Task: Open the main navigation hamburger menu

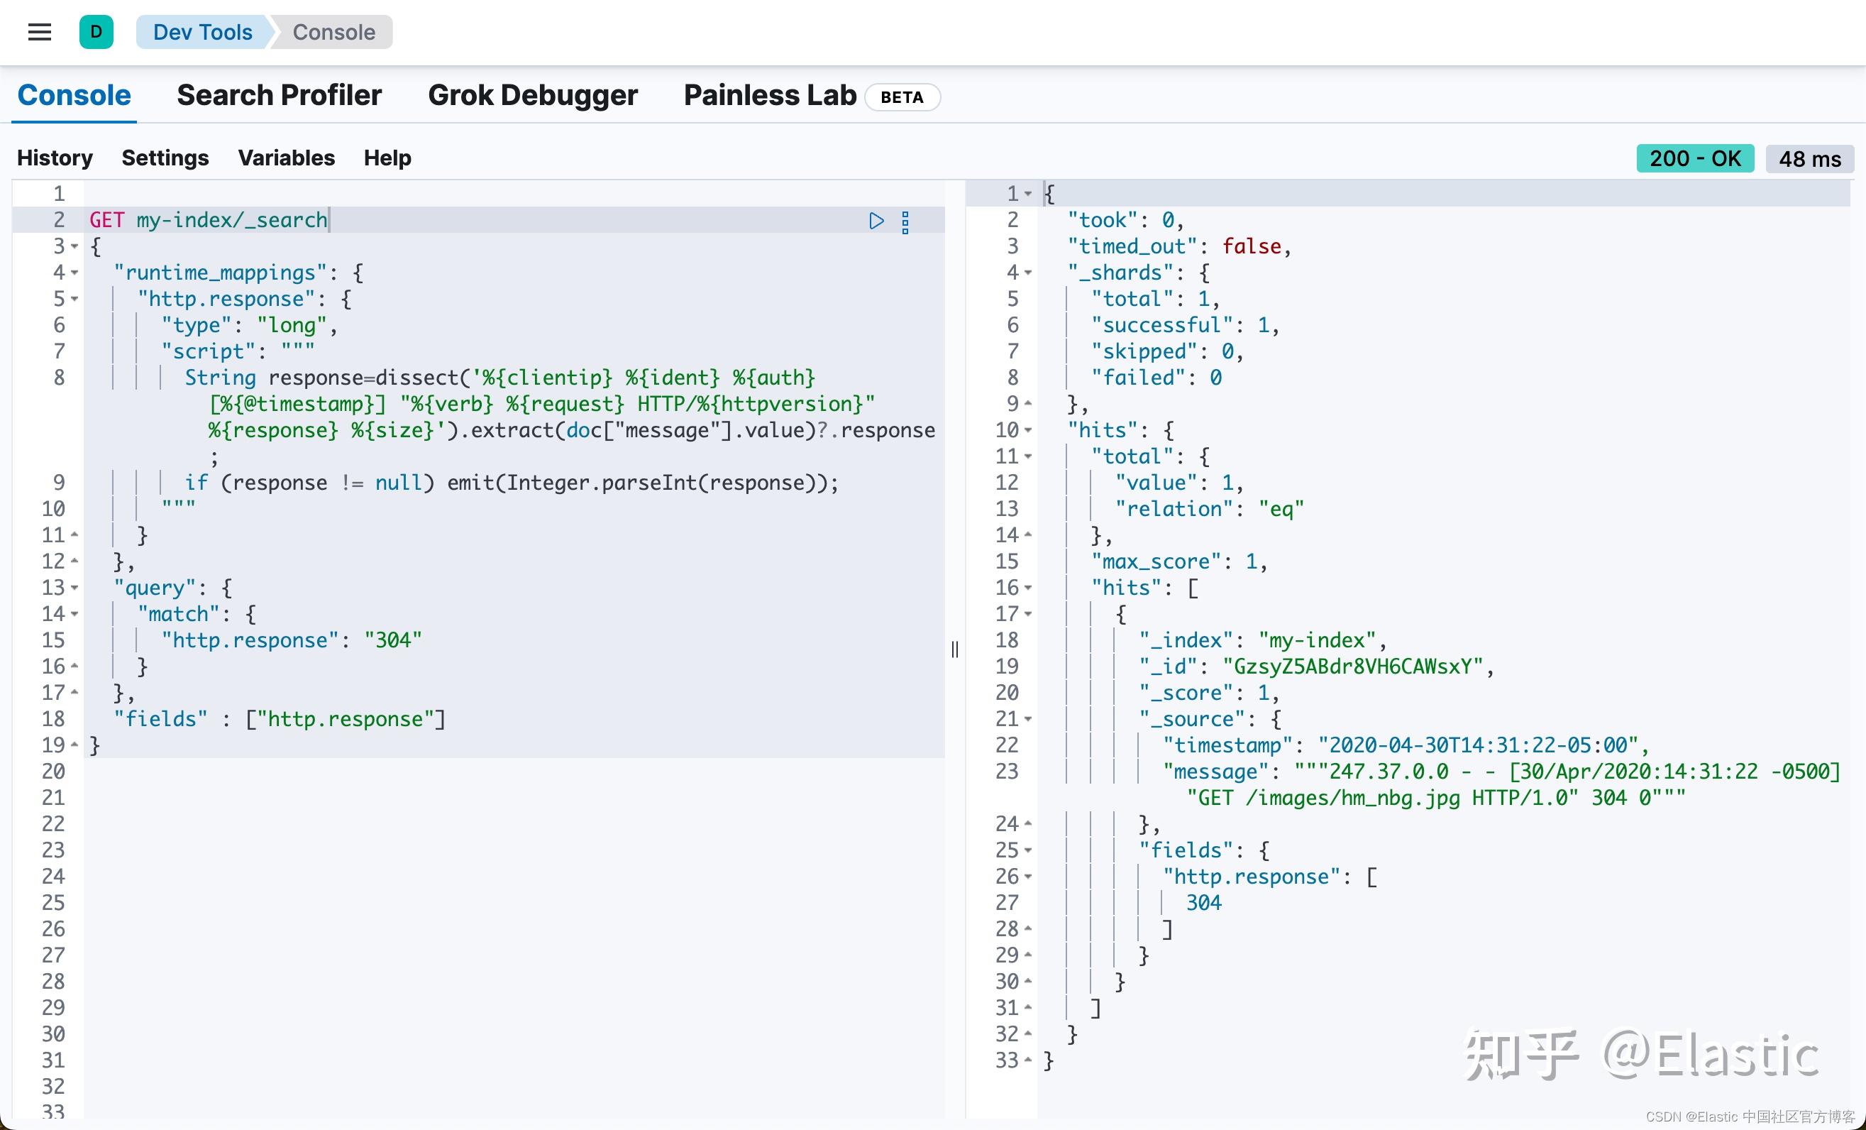Action: point(38,32)
